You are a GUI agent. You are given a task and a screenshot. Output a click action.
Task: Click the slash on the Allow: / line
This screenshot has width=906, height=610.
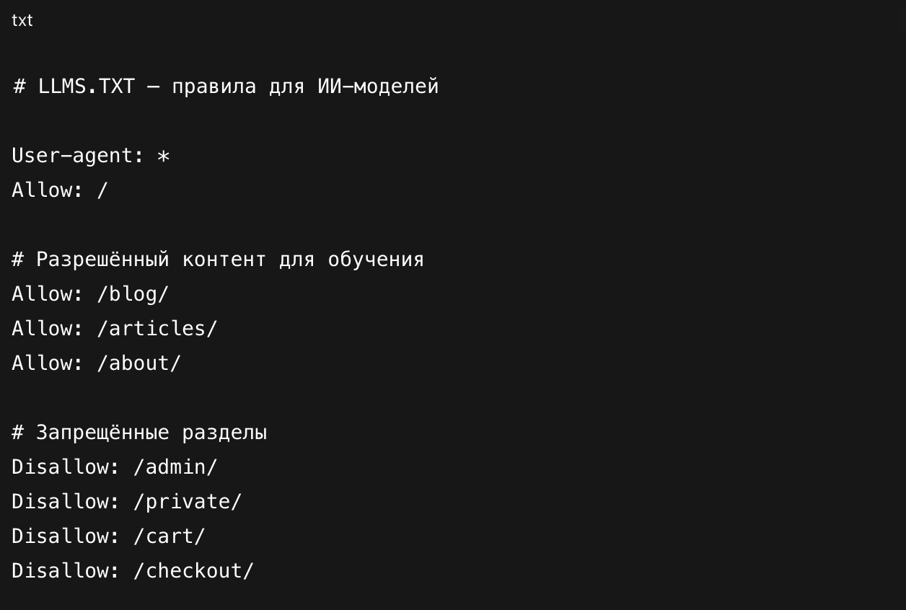[102, 190]
